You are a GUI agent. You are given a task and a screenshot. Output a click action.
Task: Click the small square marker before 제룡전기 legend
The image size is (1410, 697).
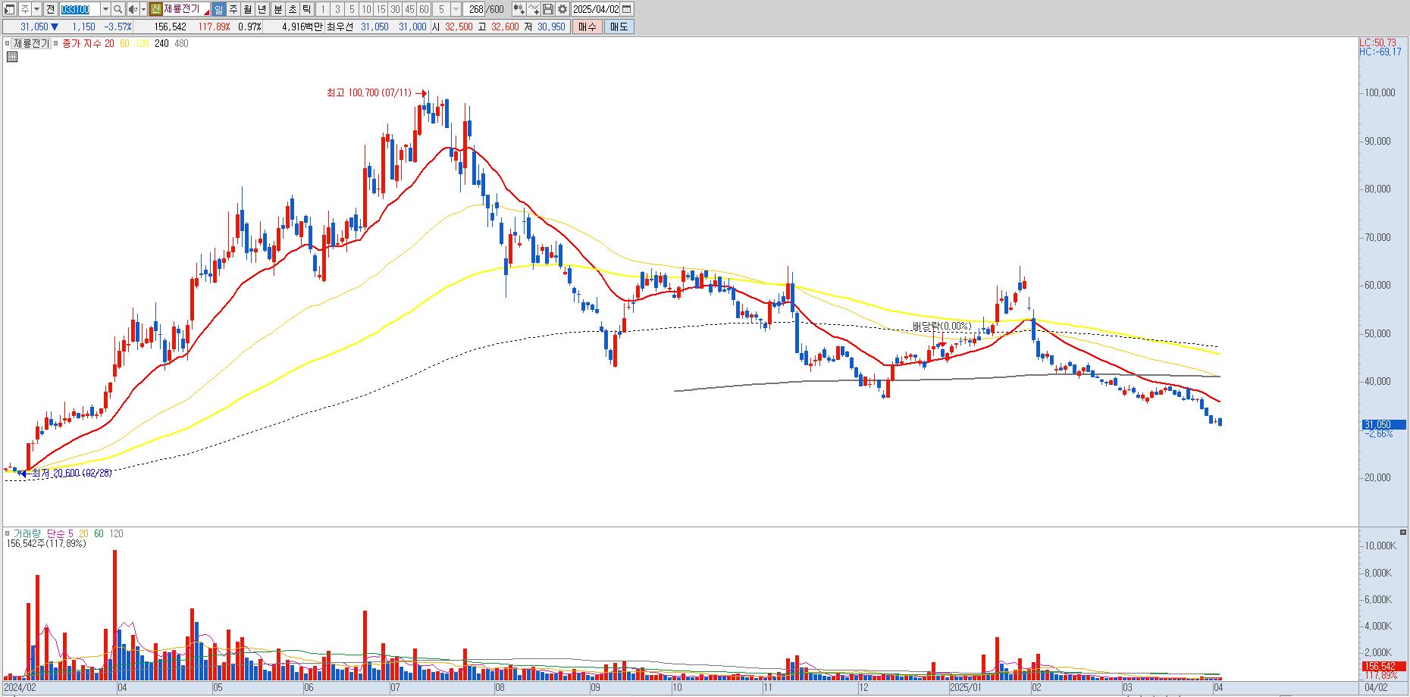pos(8,43)
